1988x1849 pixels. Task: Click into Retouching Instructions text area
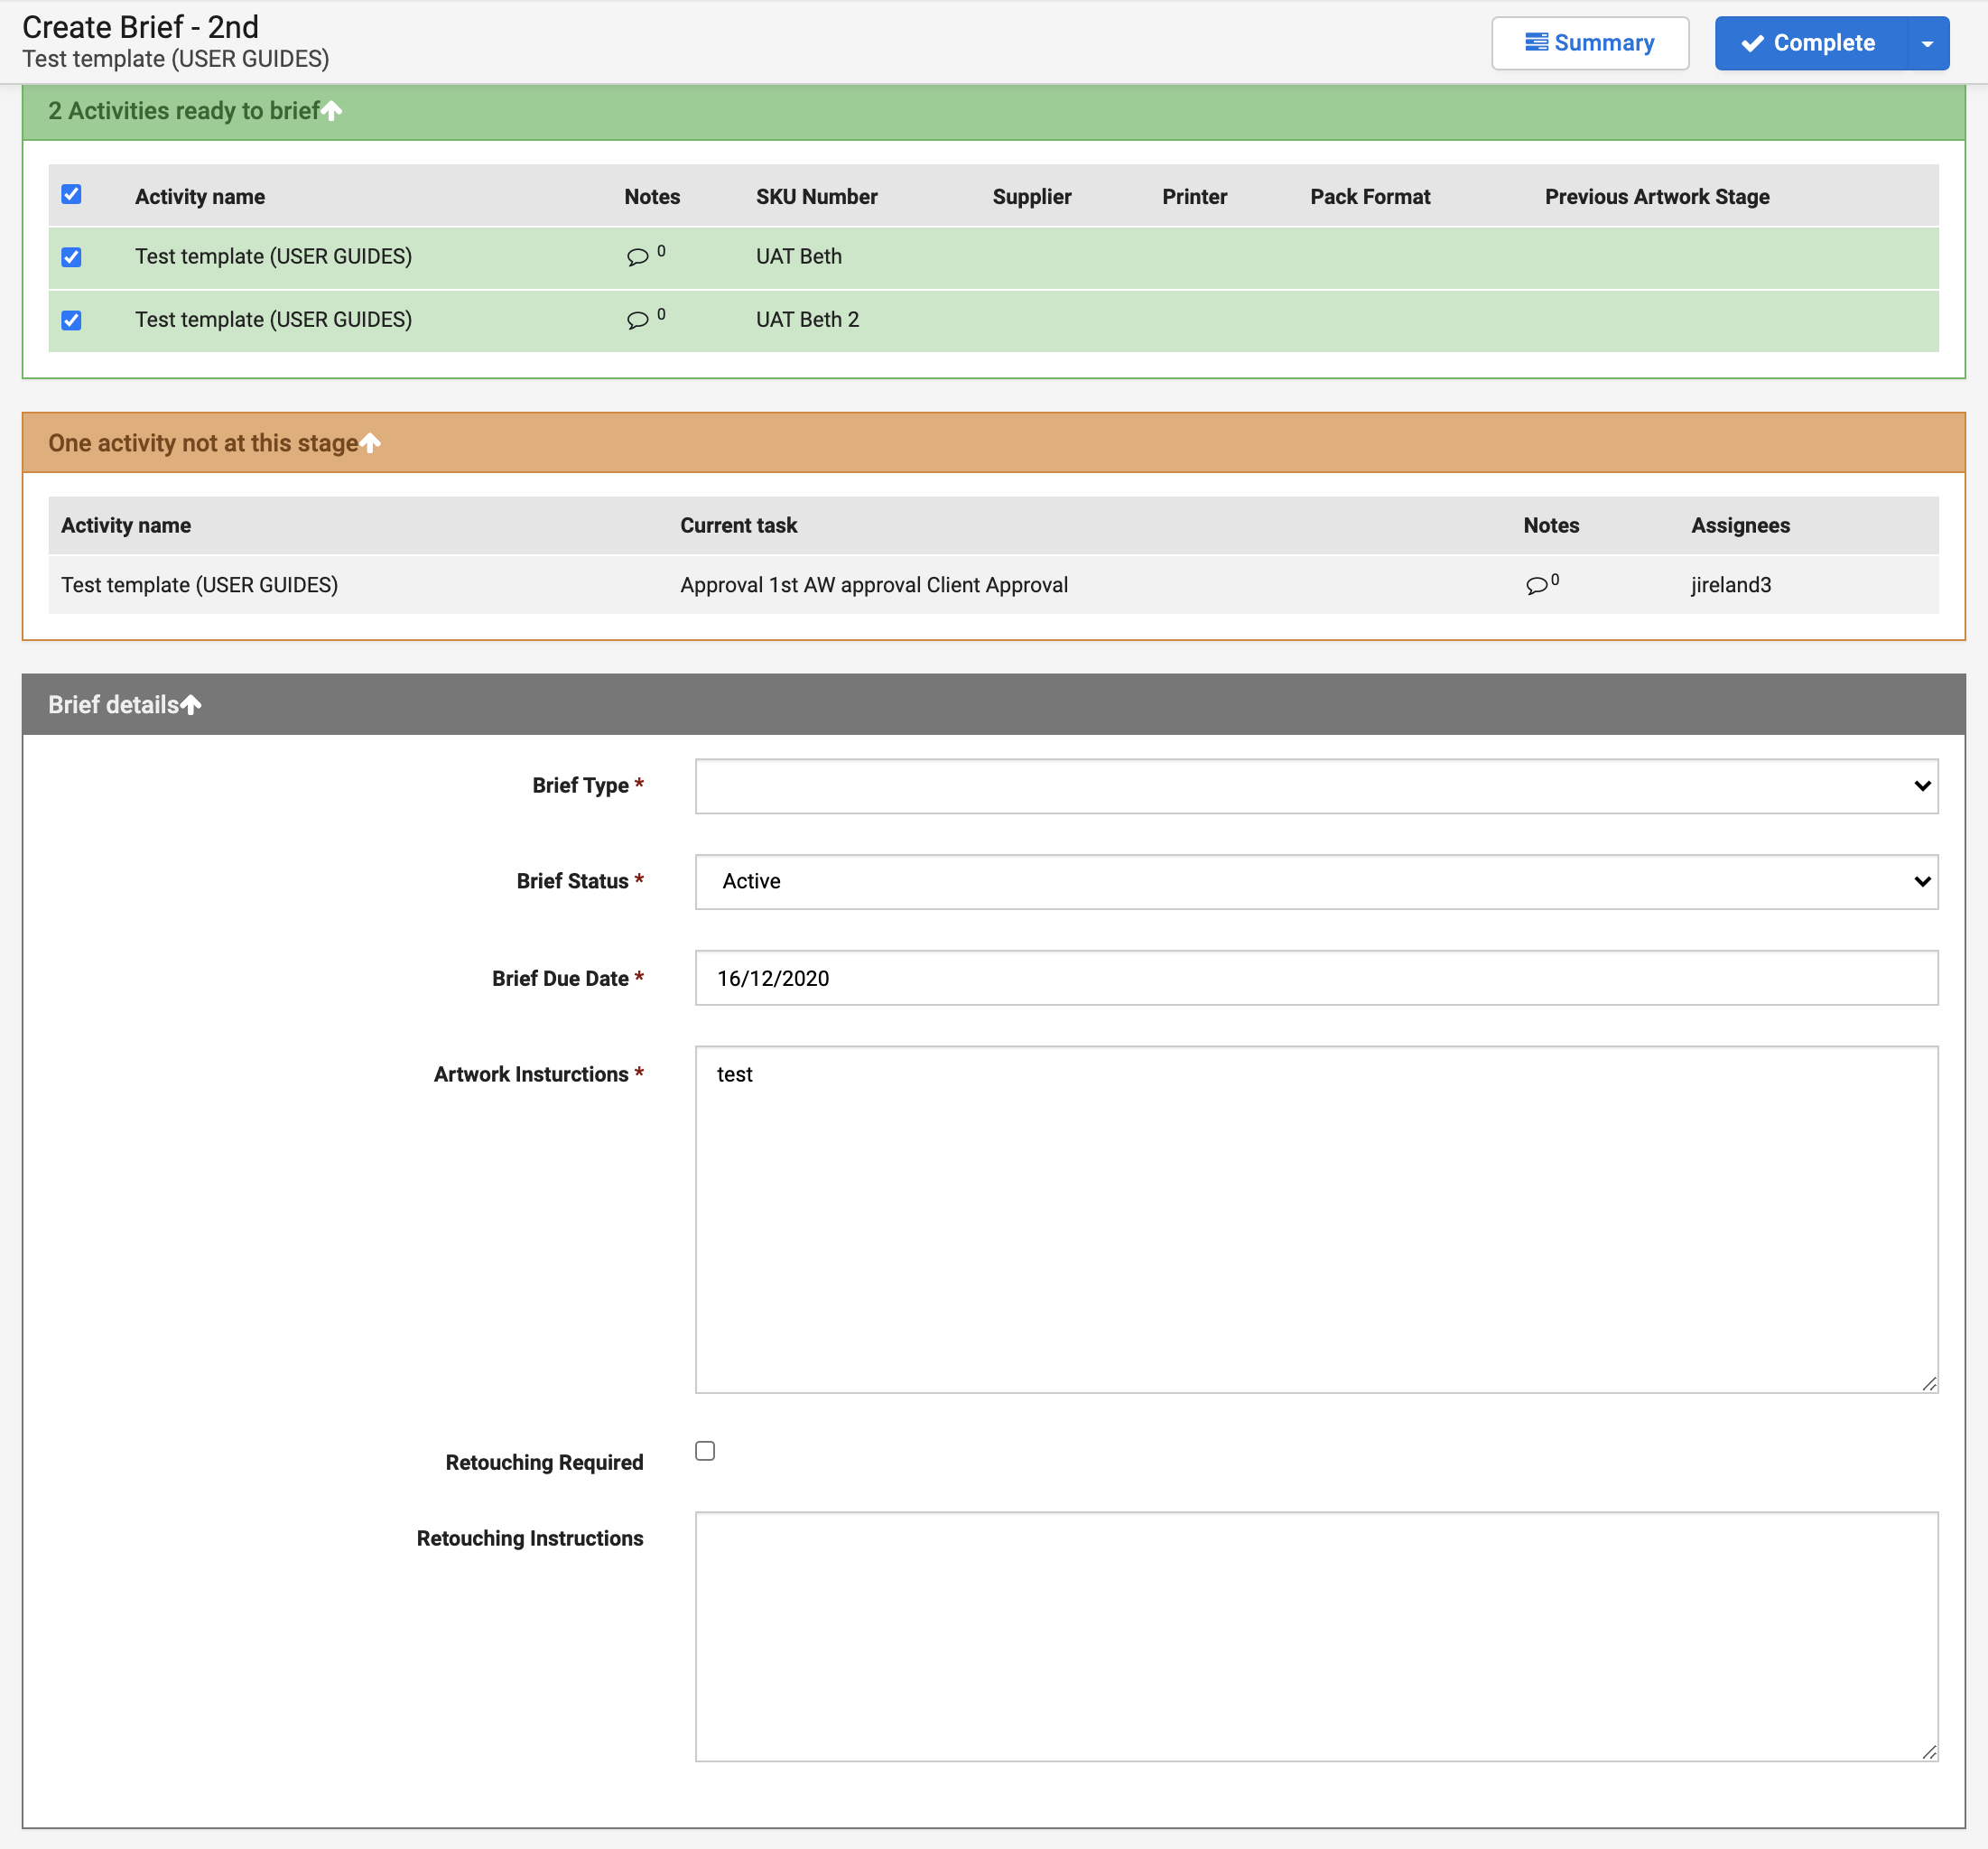pyautogui.click(x=1316, y=1636)
